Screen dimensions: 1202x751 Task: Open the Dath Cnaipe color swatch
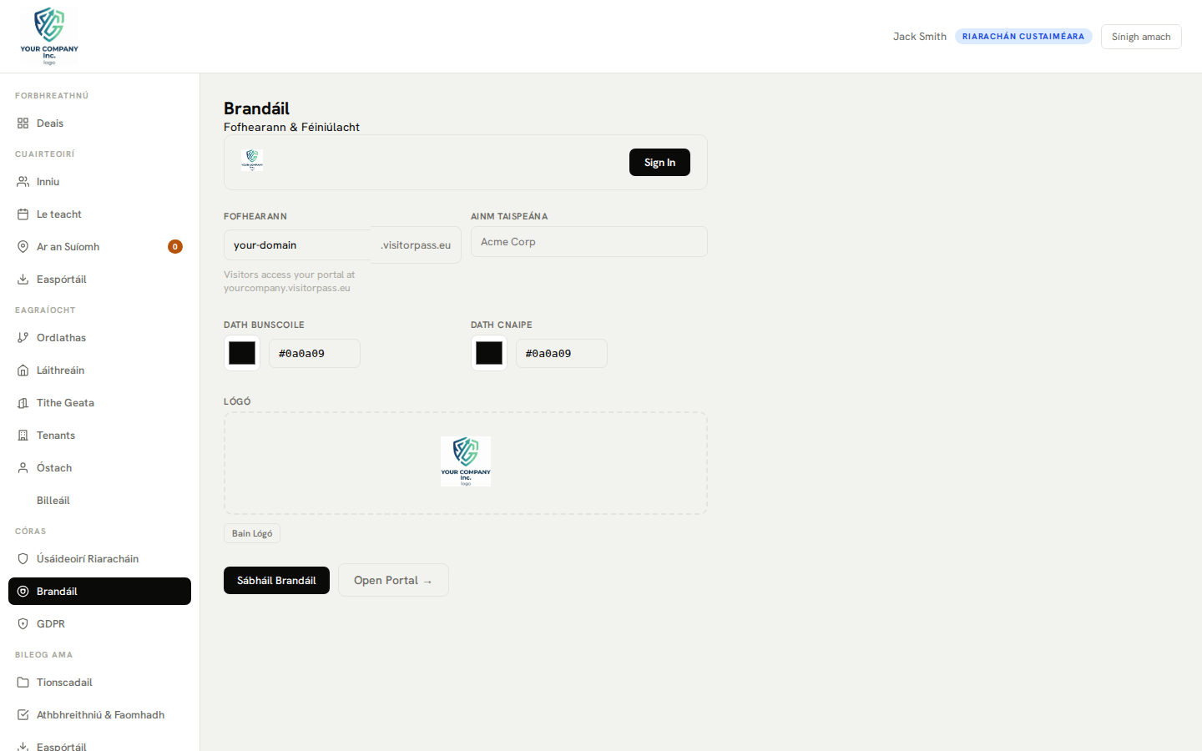pos(489,353)
